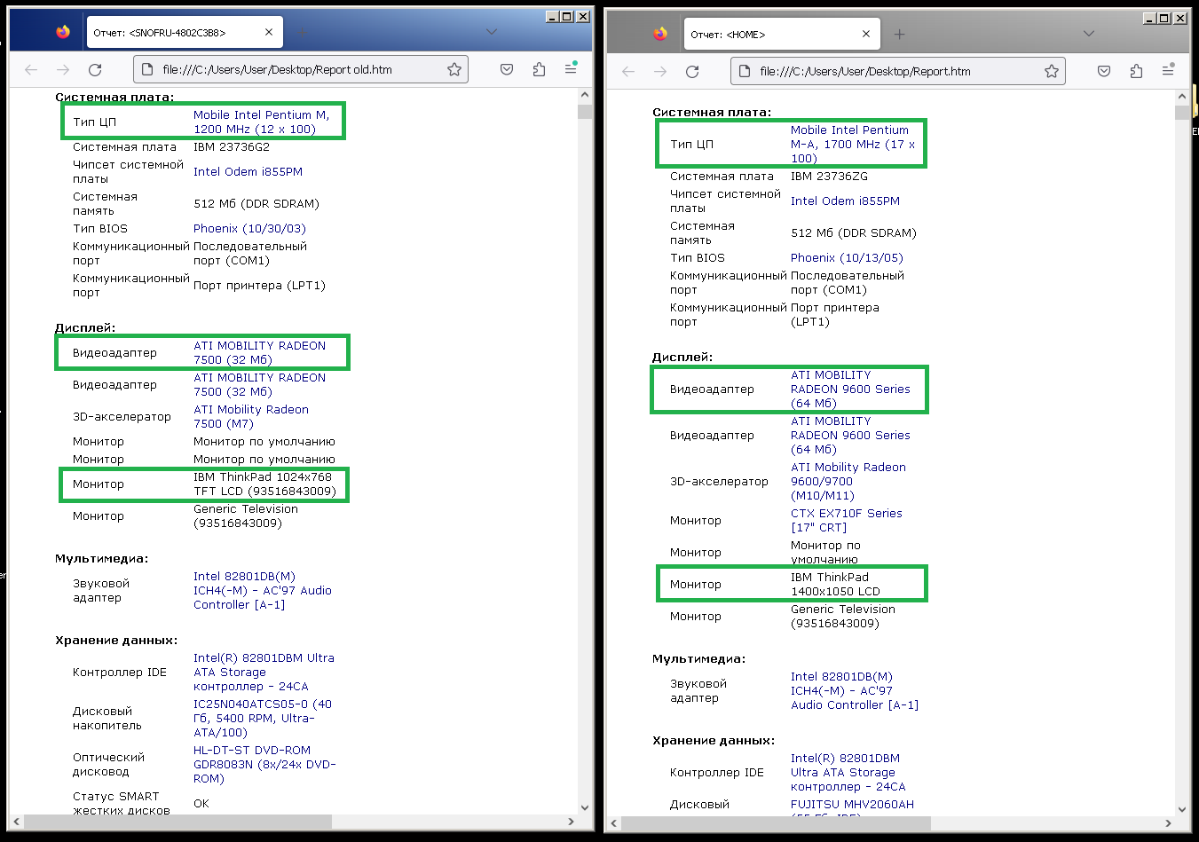Click scroll-down arrow in SNOFRU-4802C3B8 window

coord(584,807)
